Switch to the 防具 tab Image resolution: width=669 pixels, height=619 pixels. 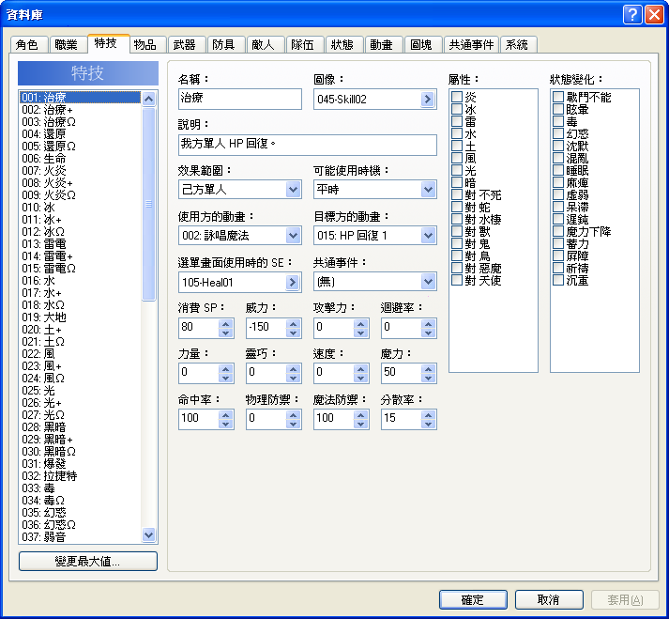(x=224, y=45)
